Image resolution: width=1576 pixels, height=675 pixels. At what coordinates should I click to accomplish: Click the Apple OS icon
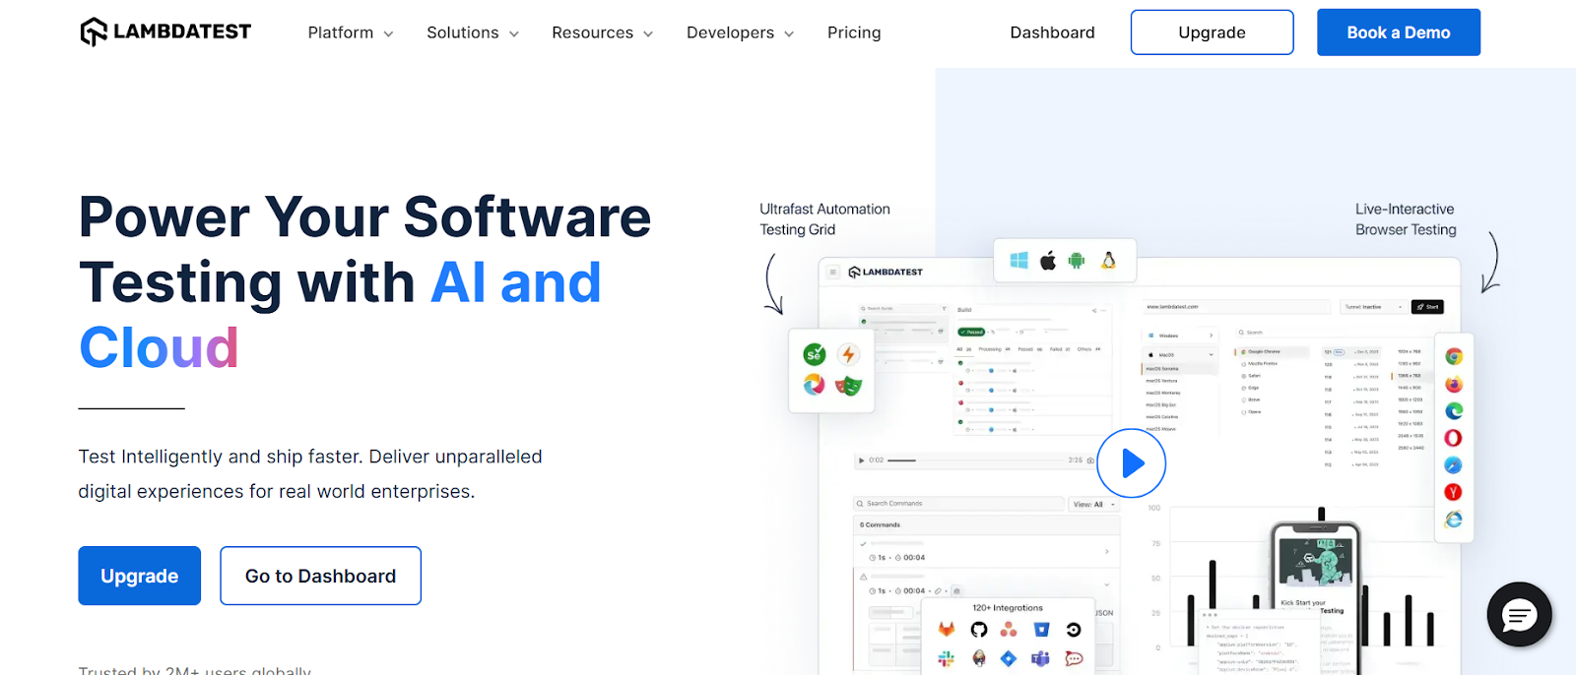tap(1048, 260)
